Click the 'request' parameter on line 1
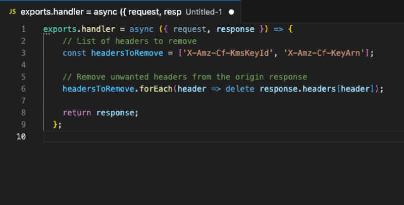This screenshot has width=404, height=205. [x=190, y=29]
